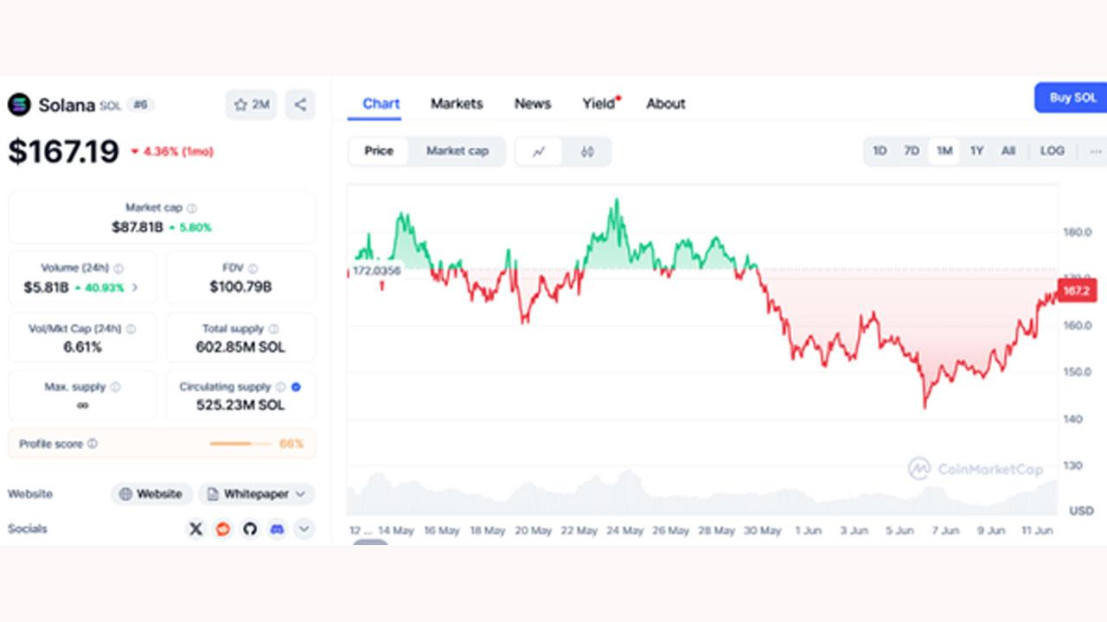
Task: Open the Yield tab
Action: pos(598,104)
